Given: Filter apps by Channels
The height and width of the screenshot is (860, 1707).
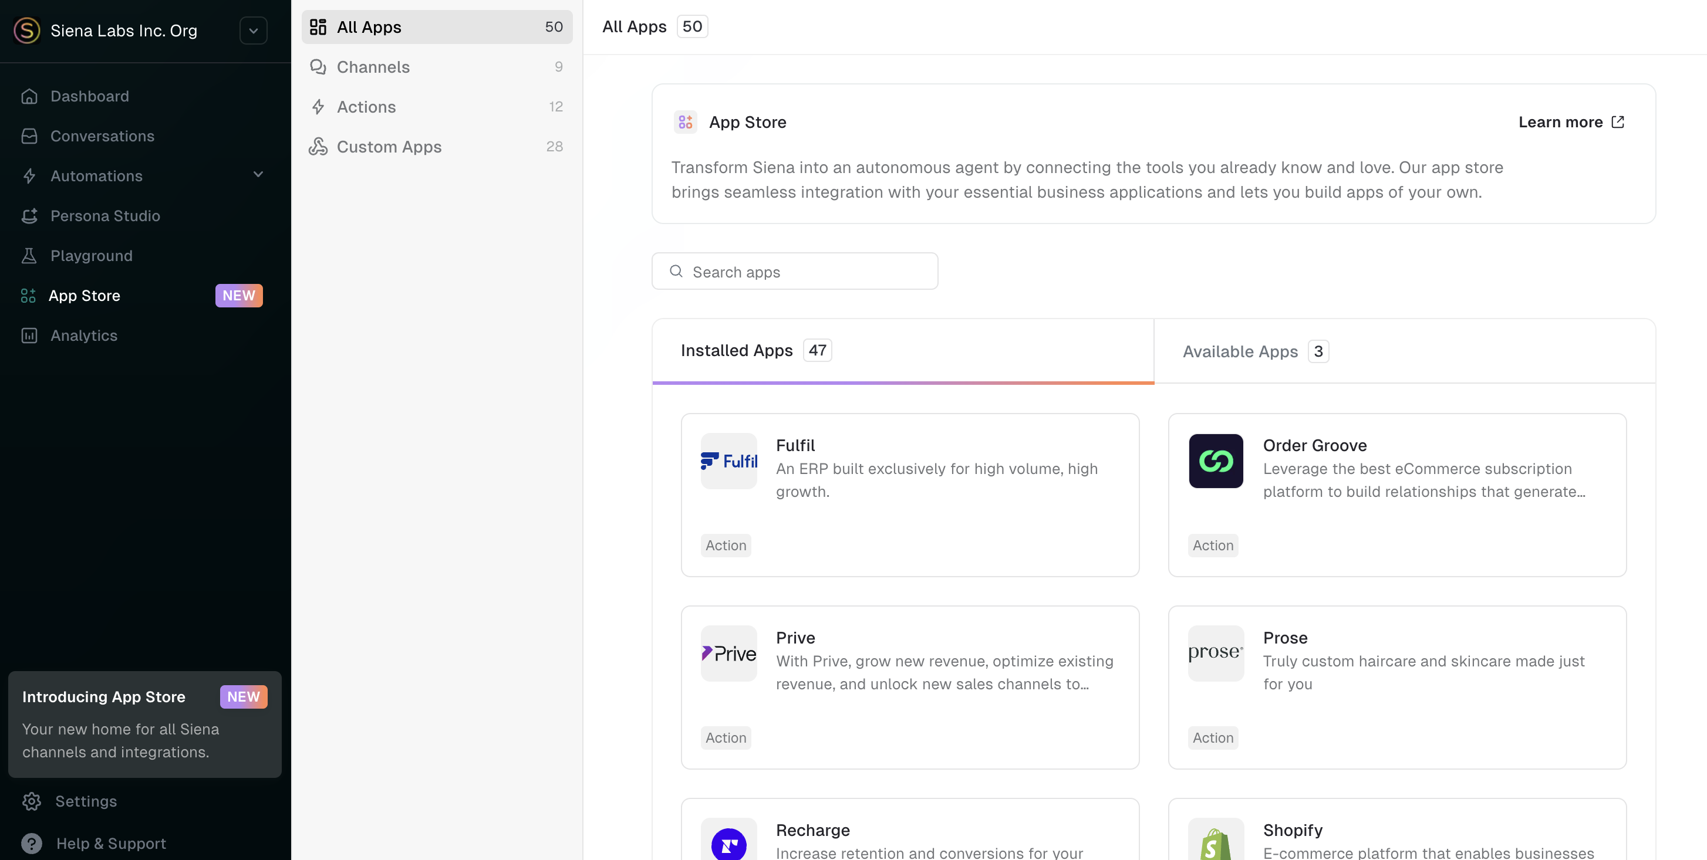Looking at the screenshot, I should pyautogui.click(x=437, y=67).
